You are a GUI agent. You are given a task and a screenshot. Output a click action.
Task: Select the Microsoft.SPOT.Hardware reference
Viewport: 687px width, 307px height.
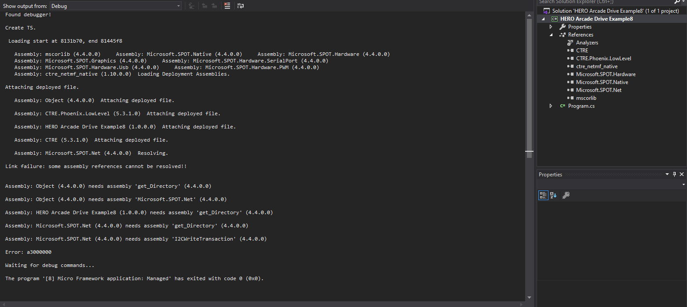tap(606, 74)
